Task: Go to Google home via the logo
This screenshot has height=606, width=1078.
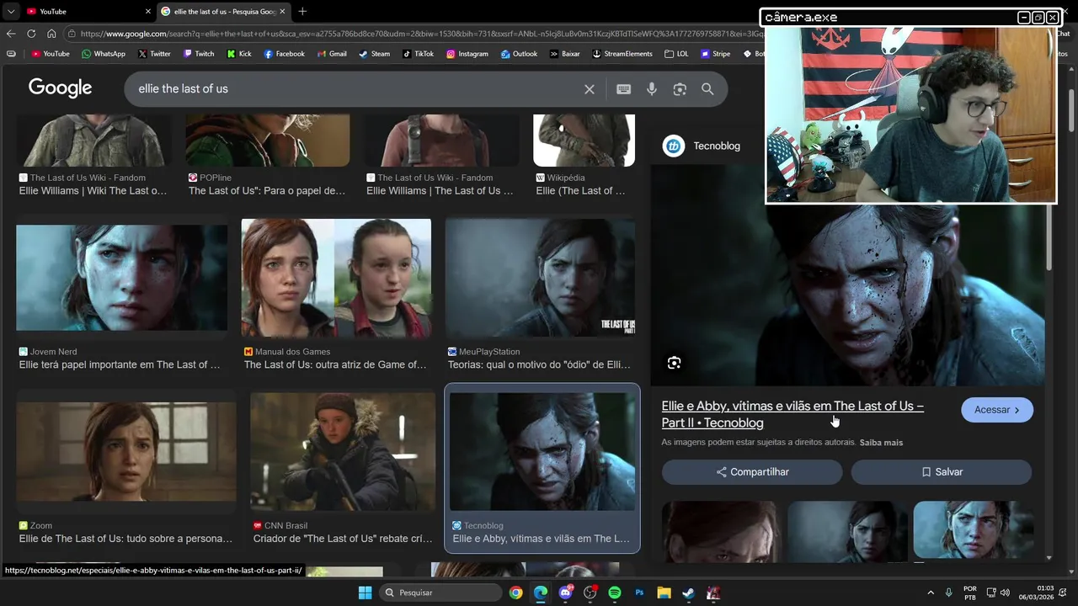Action: click(60, 88)
